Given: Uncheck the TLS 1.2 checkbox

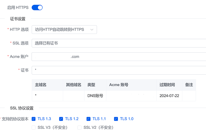Looking at the screenshot, I should 61,119.
